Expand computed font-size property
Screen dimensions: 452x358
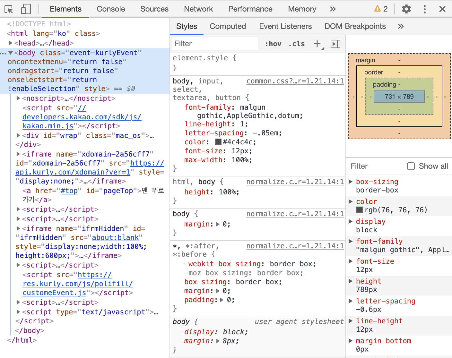(351, 261)
